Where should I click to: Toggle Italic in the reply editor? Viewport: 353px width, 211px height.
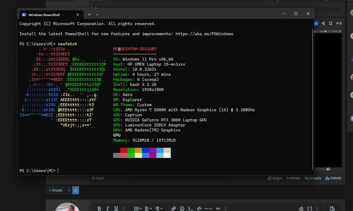click(108, 209)
